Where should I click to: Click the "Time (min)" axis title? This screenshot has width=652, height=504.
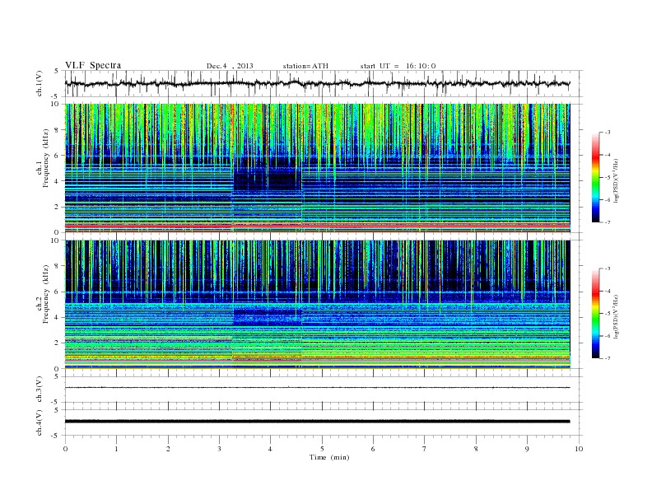tap(329, 457)
